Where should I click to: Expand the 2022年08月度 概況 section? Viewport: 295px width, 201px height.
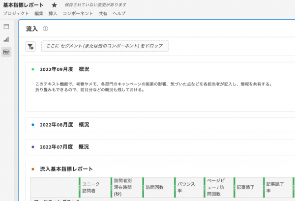pos(64,125)
